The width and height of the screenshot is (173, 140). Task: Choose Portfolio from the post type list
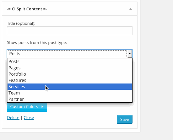click(x=70, y=74)
